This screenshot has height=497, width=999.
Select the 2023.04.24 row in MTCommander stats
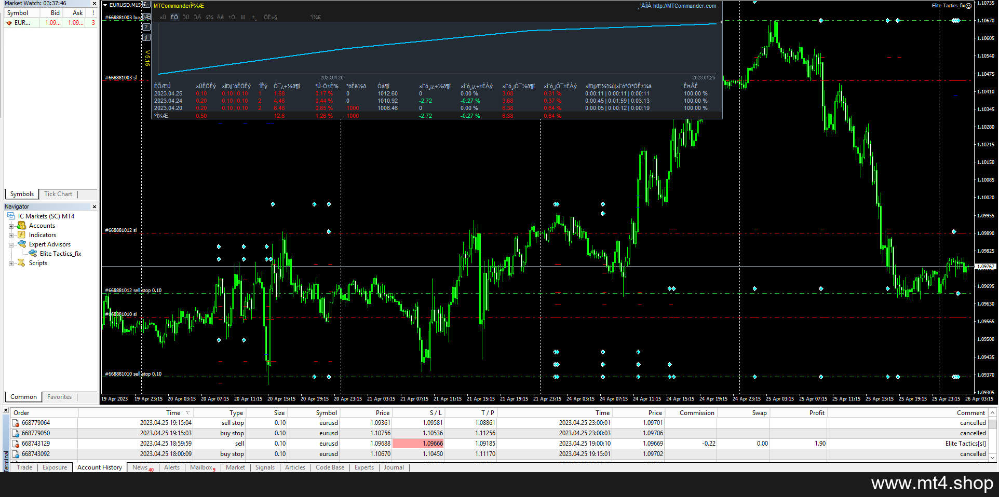(436, 101)
